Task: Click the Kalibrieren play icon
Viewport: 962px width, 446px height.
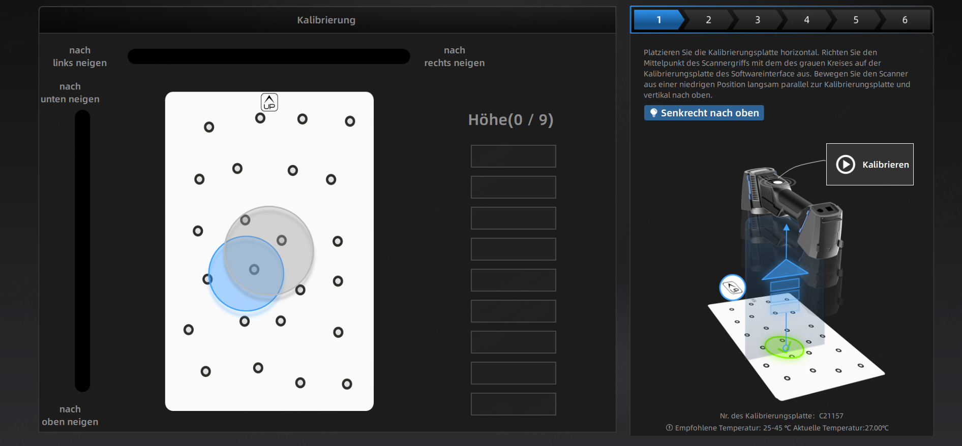Action: point(846,165)
